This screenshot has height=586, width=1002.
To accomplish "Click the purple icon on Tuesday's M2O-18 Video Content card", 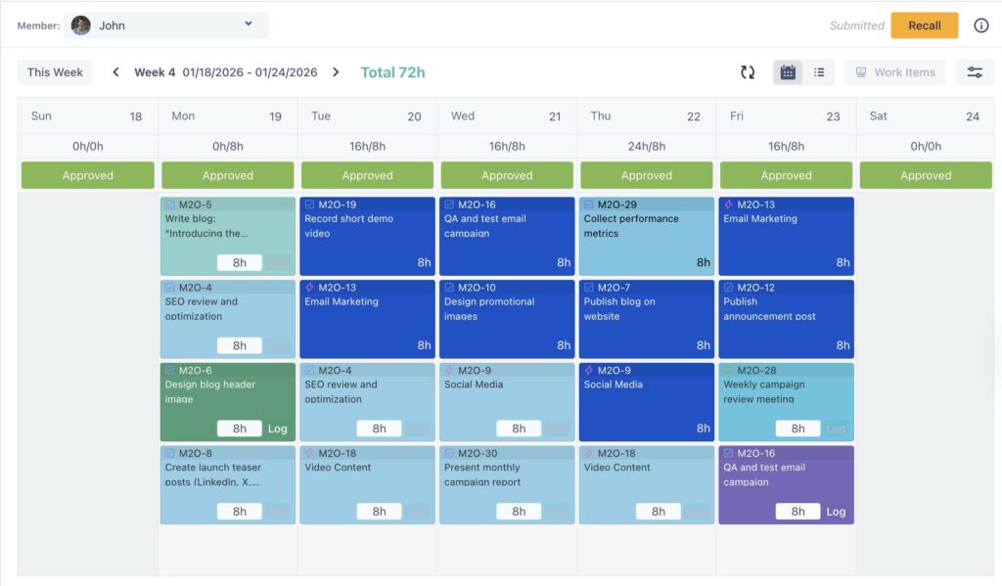I will (x=309, y=453).
